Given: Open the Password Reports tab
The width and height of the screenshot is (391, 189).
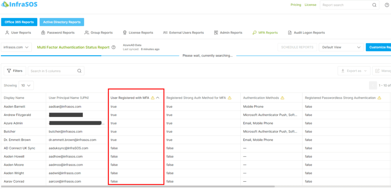Looking at the screenshot, I should point(58,33).
